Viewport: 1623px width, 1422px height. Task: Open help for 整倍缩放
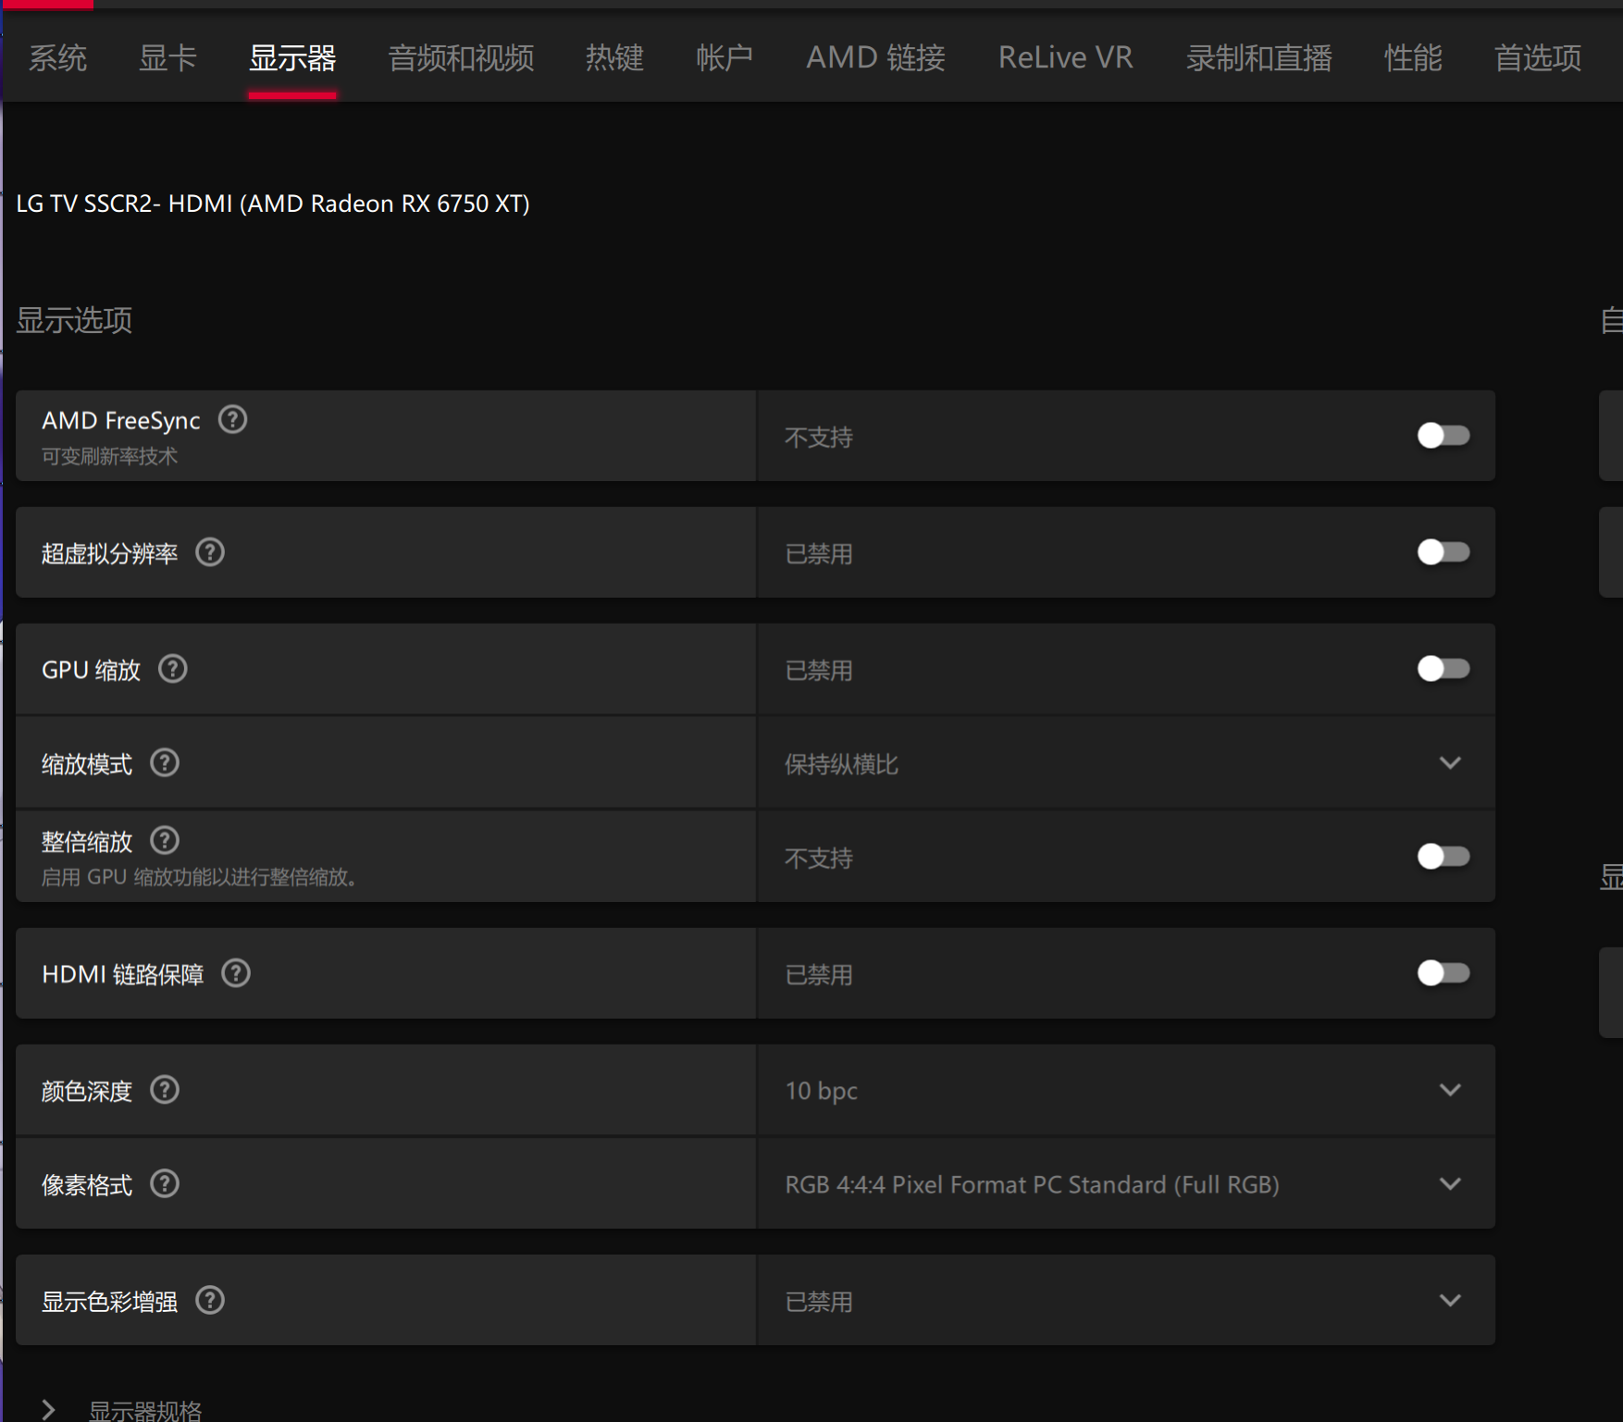164,840
